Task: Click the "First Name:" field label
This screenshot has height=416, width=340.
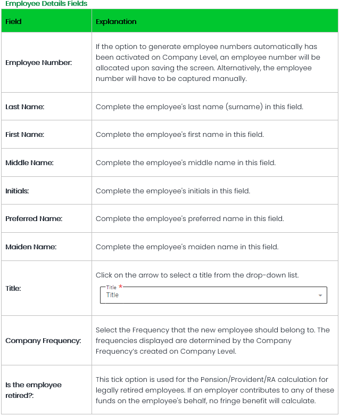Action: 24,135
